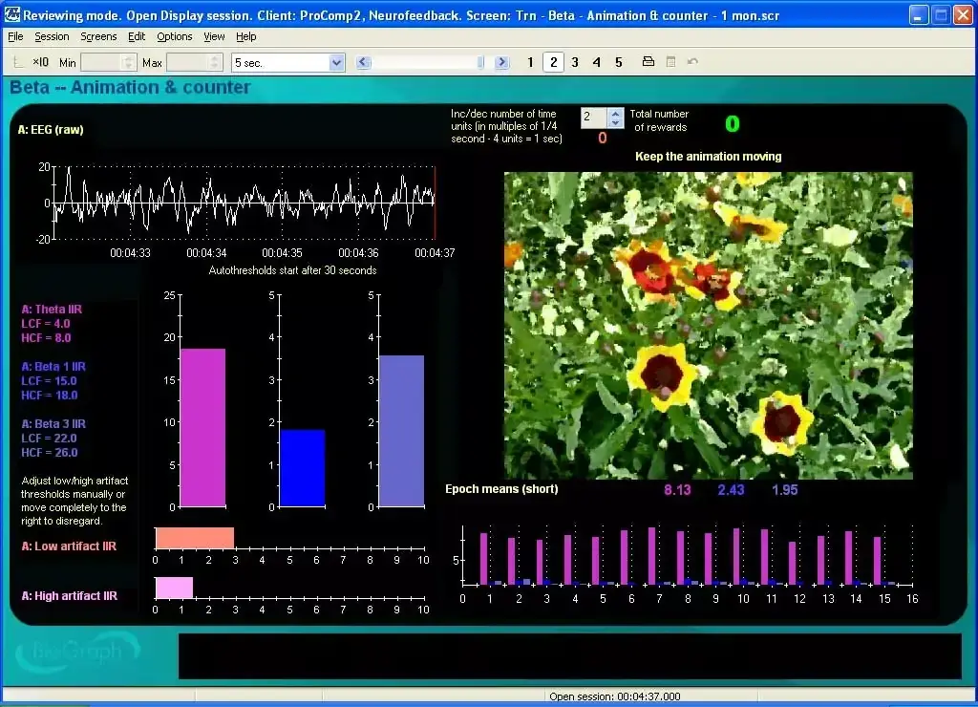This screenshot has height=707, width=978.
Task: Decrease the time units spinner value
Action: click(x=616, y=123)
